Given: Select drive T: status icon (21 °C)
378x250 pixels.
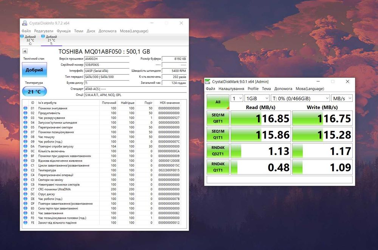Looking at the screenshot, I should 43,36.
